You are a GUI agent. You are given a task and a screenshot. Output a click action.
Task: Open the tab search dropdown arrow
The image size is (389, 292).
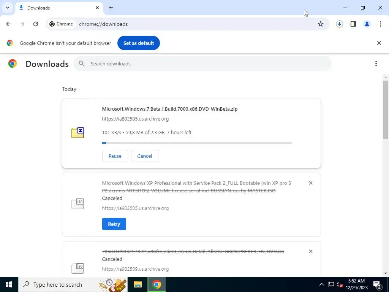8,8
